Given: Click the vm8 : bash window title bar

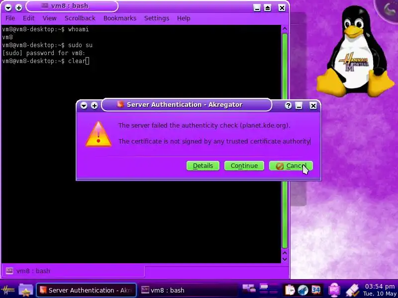Looking at the screenshot, I should (72, 6).
